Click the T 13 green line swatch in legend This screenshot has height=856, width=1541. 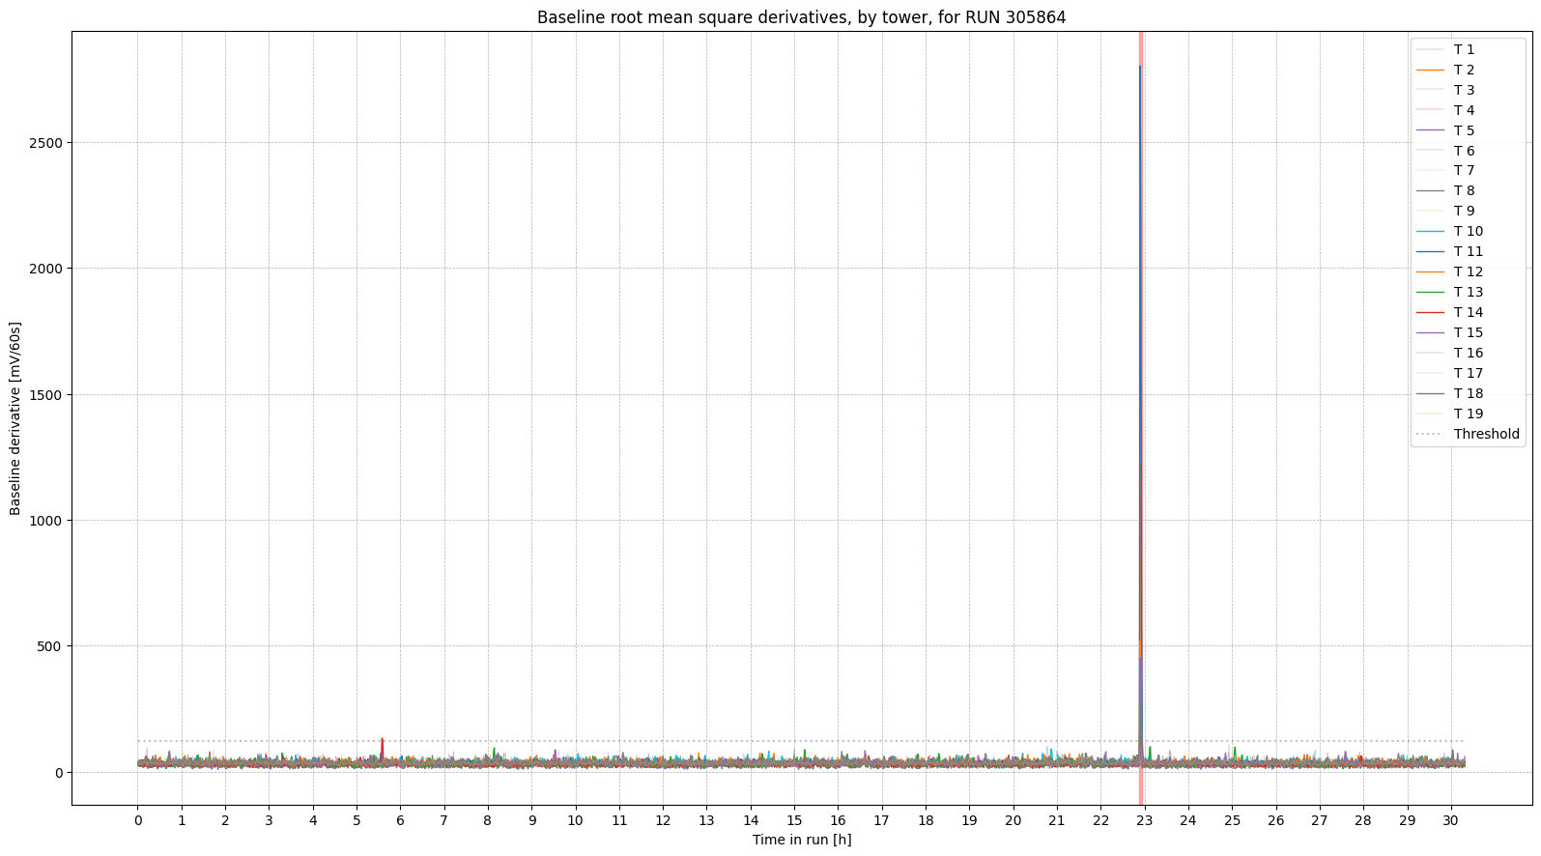[1429, 292]
